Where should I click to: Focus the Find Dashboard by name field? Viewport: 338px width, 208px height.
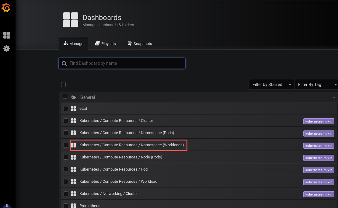122,63
